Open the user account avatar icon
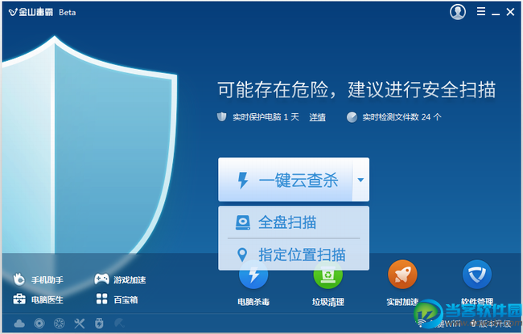 458,12
